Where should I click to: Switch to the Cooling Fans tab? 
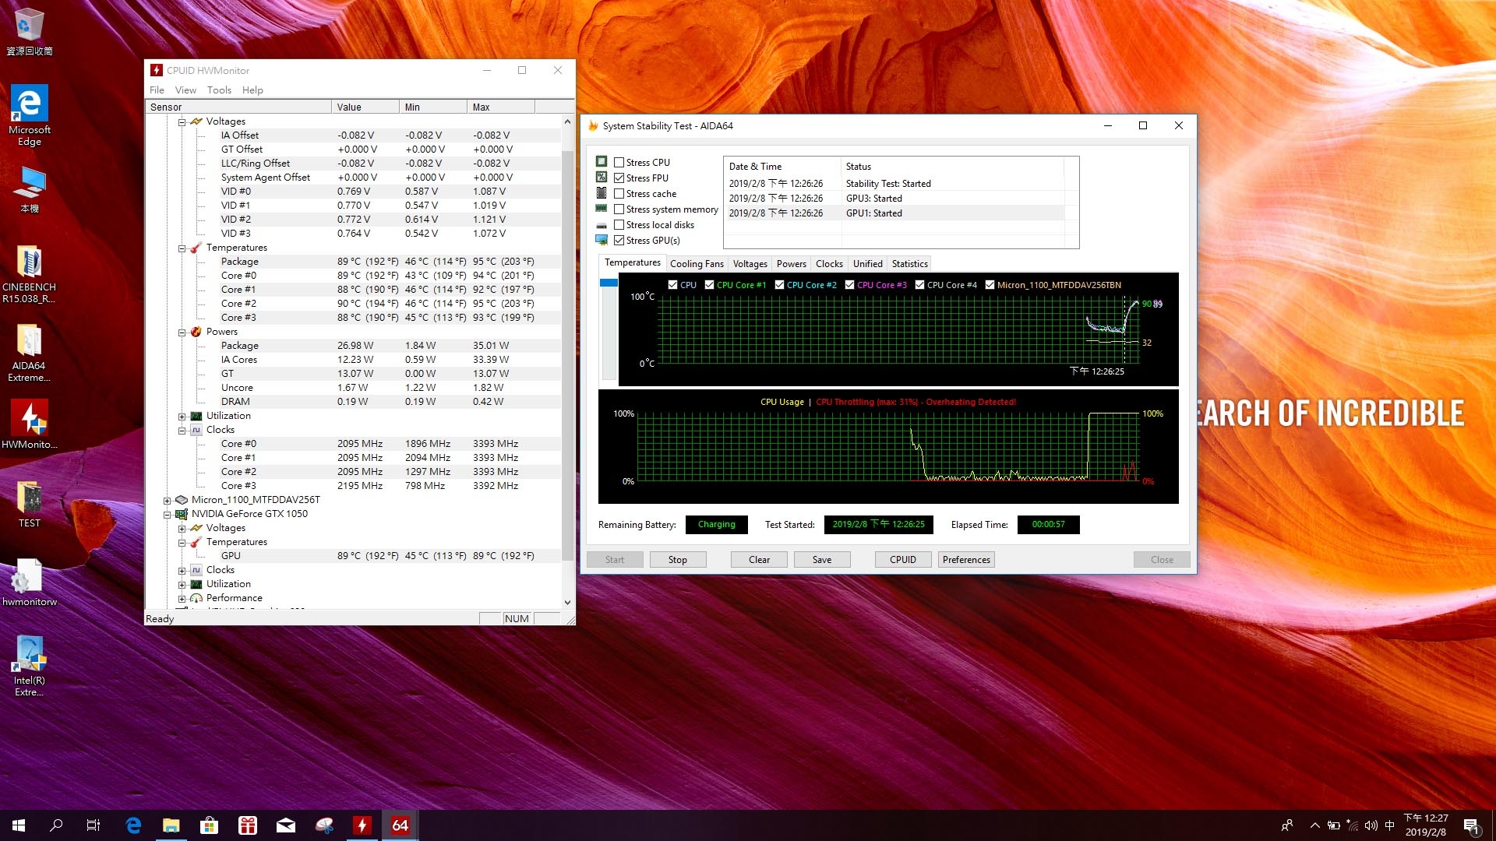tap(697, 264)
